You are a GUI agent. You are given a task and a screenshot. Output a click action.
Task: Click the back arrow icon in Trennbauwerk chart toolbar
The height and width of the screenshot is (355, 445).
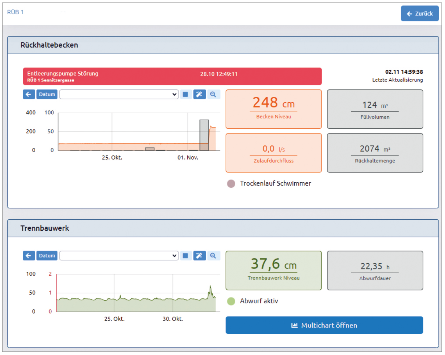tap(29, 256)
